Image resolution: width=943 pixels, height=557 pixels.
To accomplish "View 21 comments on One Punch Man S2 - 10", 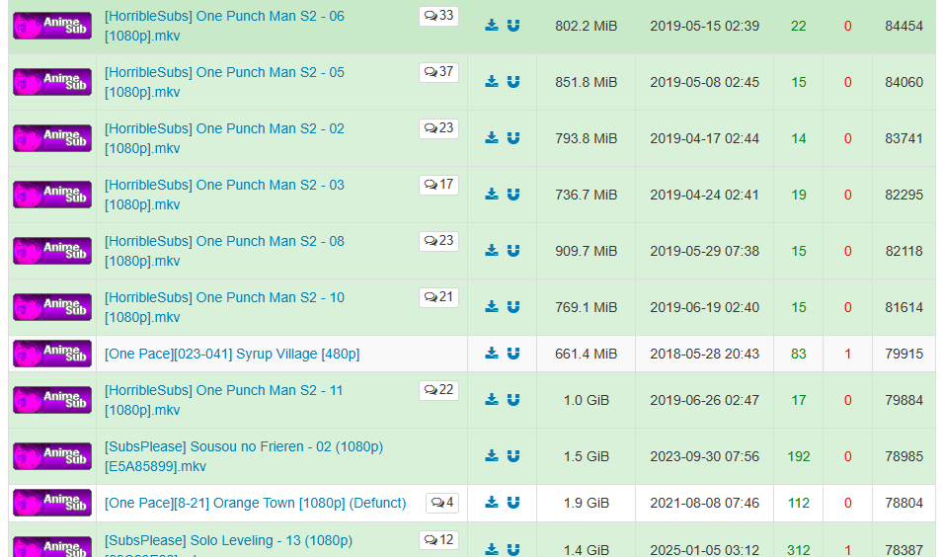I will pyautogui.click(x=439, y=297).
